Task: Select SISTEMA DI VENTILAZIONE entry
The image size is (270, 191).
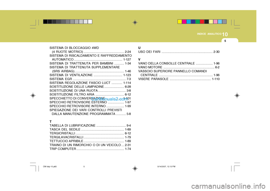Action: [x=90, y=75]
